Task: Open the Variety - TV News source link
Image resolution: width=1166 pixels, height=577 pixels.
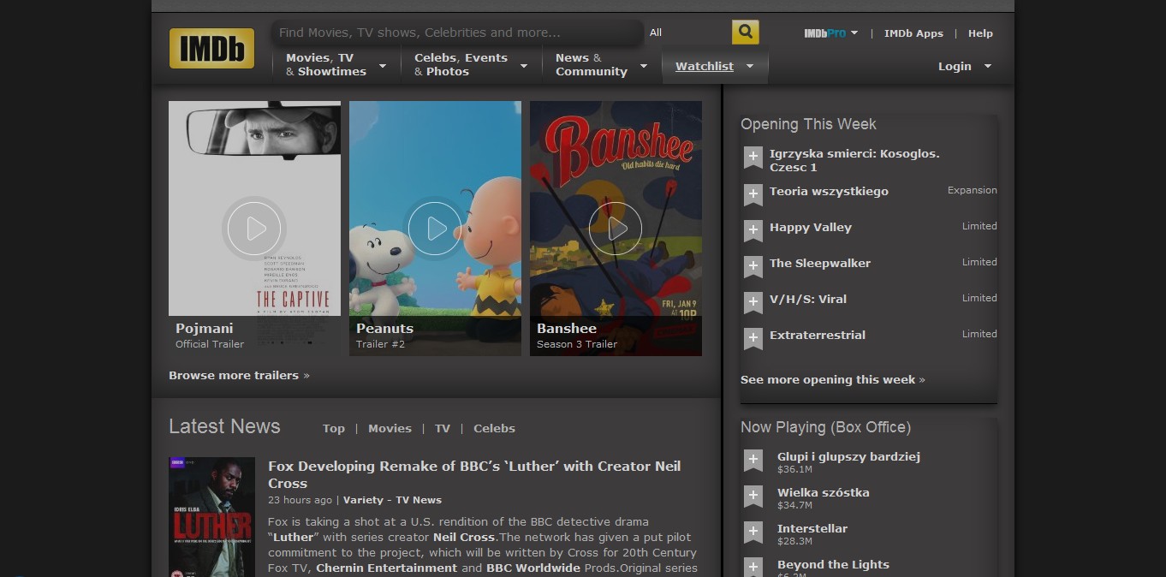Action: (x=392, y=500)
